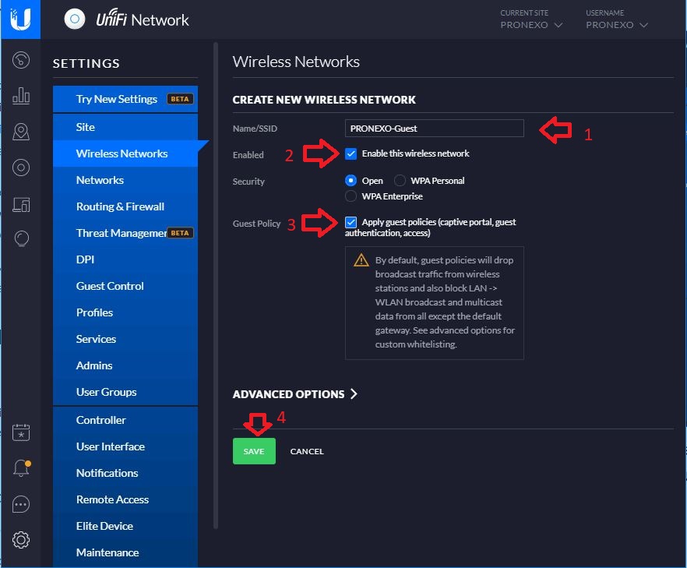Open the Events calendar icon
The width and height of the screenshot is (687, 568).
coord(21,432)
